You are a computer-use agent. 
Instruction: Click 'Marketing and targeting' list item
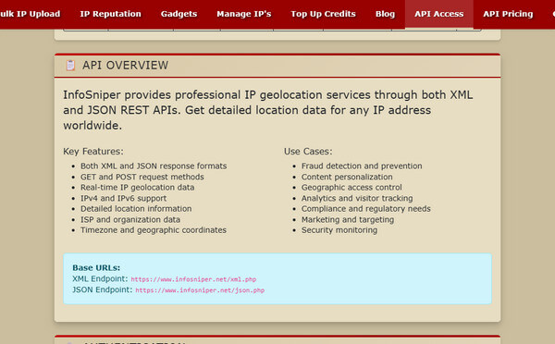tap(348, 219)
